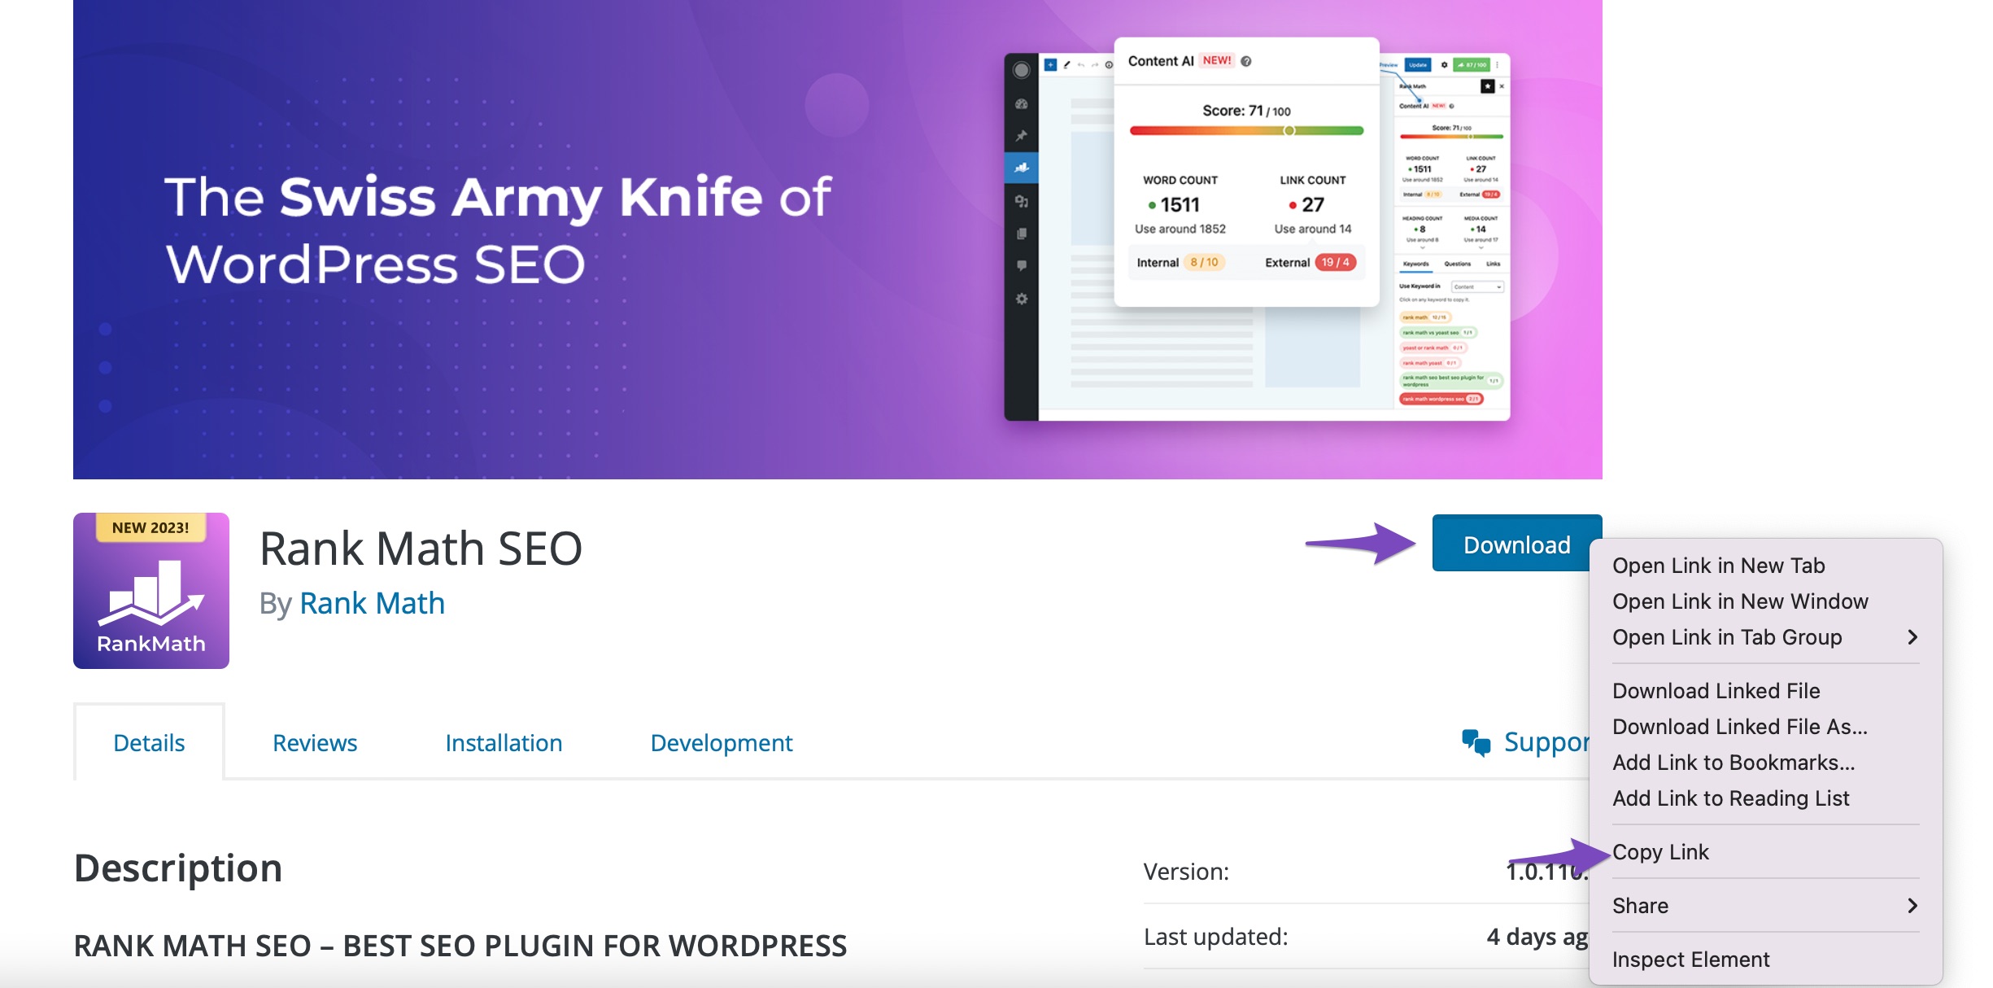Image resolution: width=1993 pixels, height=988 pixels.
Task: Click the Description heading
Action: tap(178, 868)
